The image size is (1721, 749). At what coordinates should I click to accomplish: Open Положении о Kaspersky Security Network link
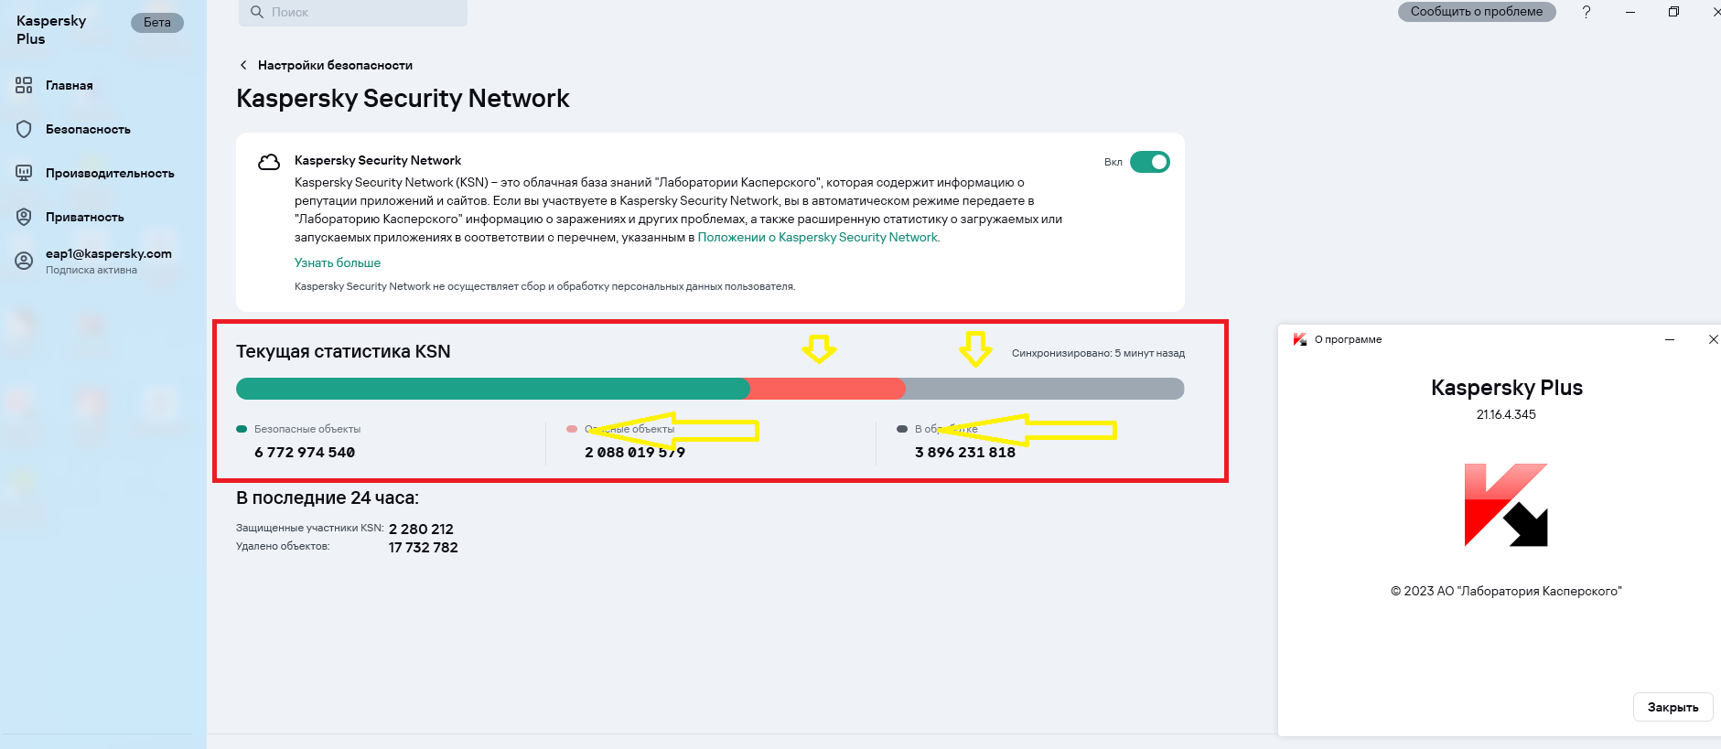pos(818,237)
